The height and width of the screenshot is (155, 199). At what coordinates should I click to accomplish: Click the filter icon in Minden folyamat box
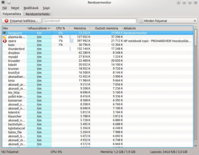click(141, 21)
